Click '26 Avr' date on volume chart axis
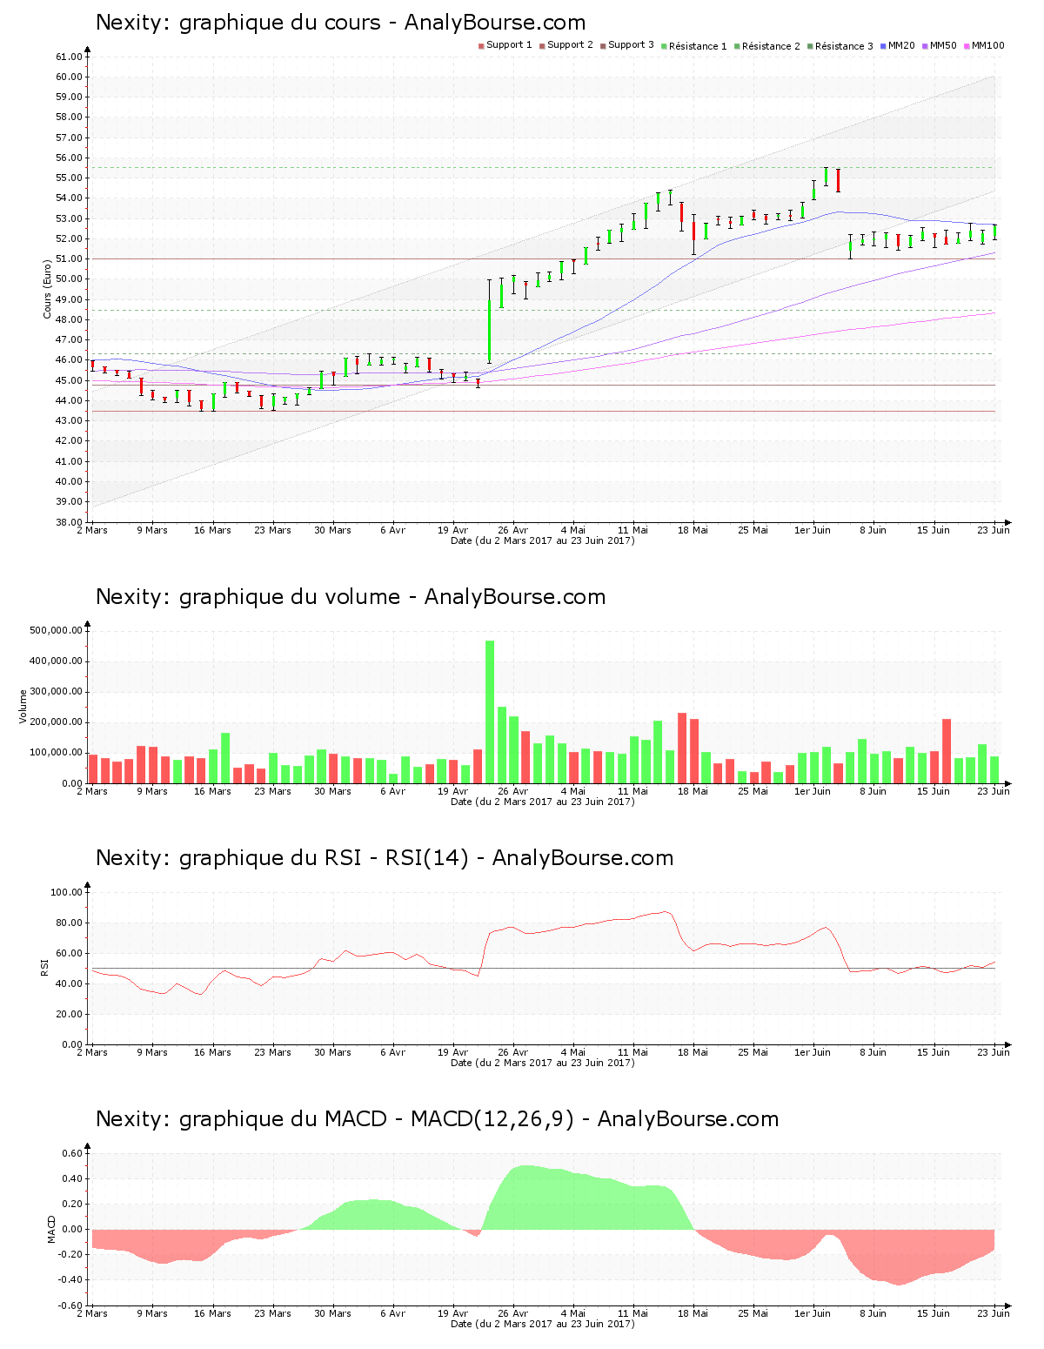The height and width of the screenshot is (1349, 1044). click(x=513, y=791)
